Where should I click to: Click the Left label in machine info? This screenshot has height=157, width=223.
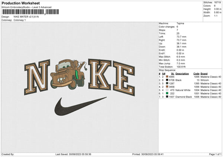161,37
